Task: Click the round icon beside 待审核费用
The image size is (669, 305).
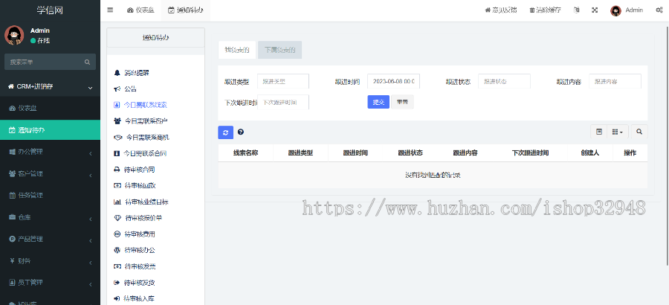Action: click(x=117, y=234)
